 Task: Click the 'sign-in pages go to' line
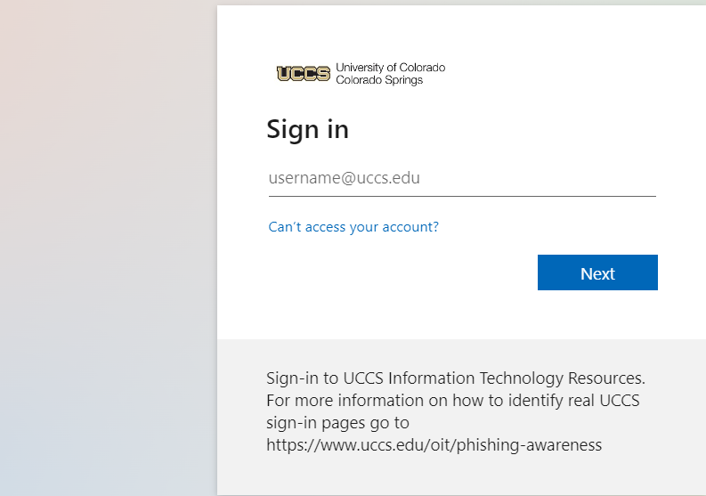point(337,422)
